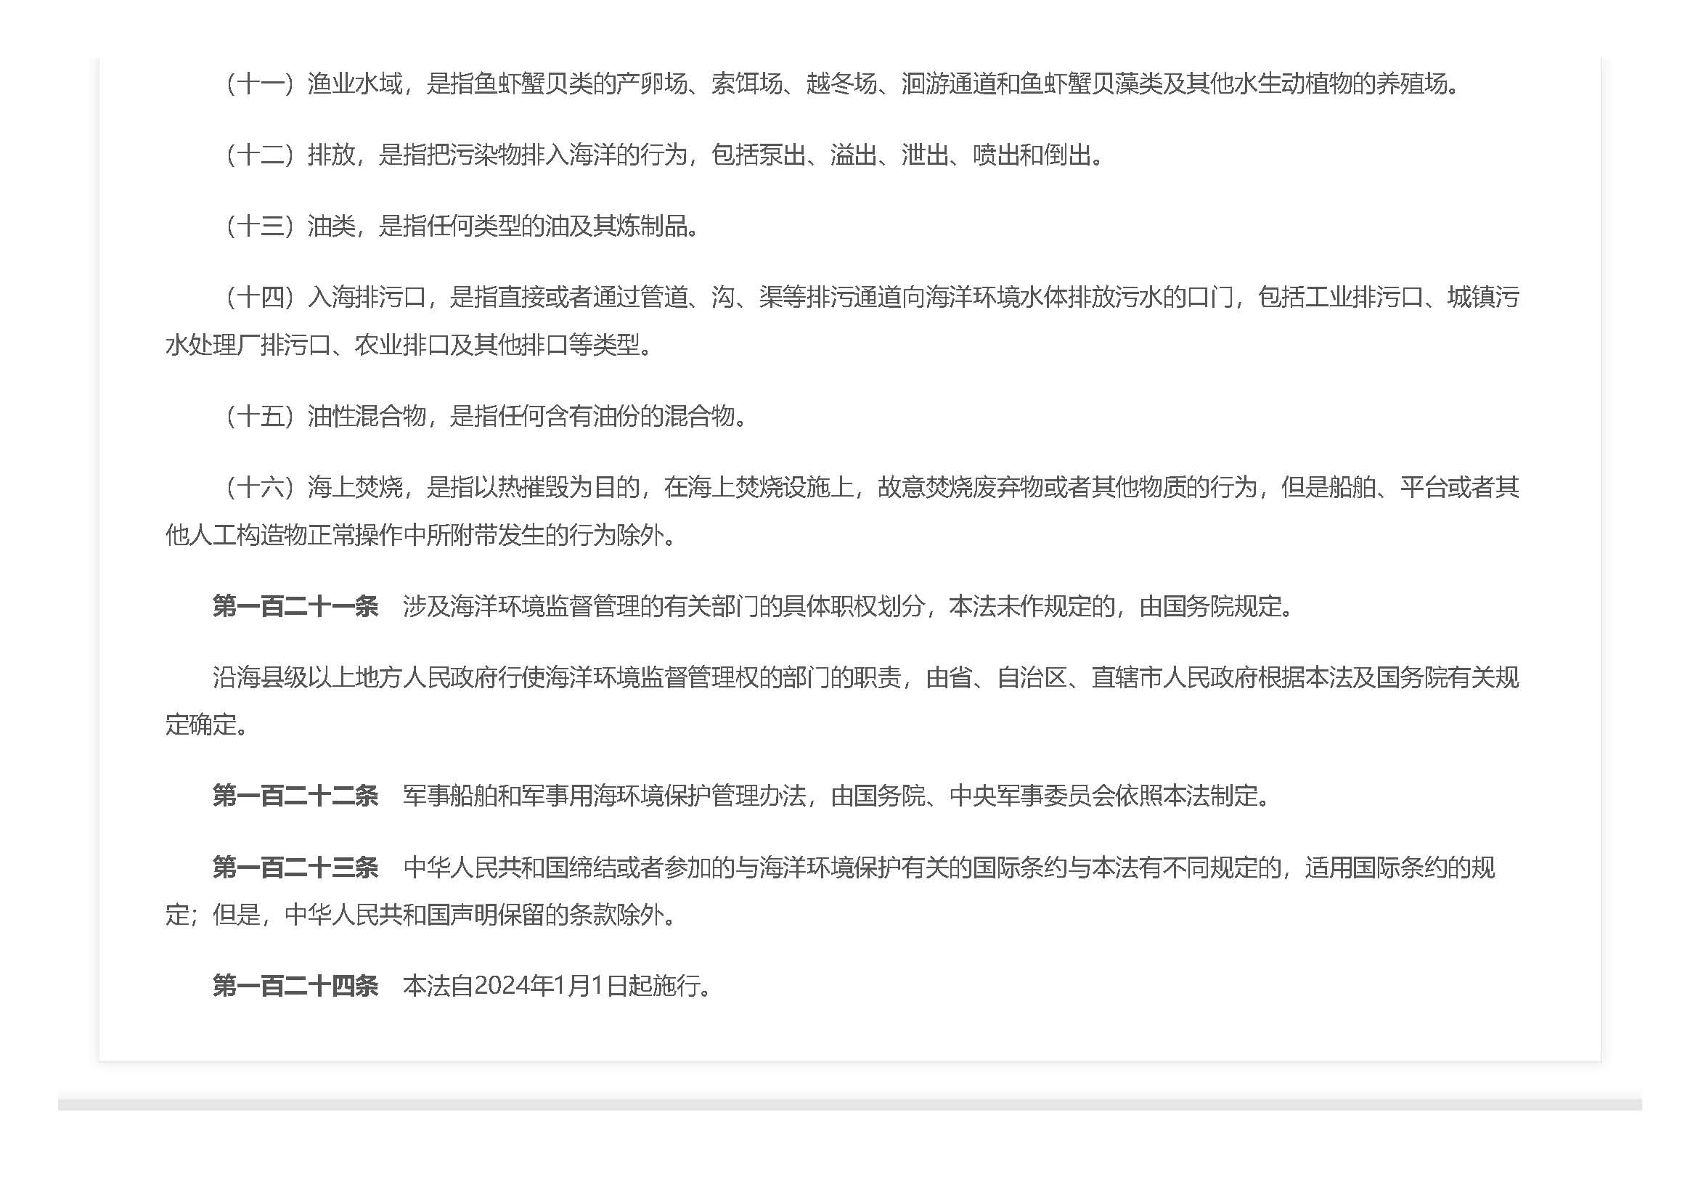Click the 第一百二十一条 article heading
The width and height of the screenshot is (1698, 1200).
point(295,606)
